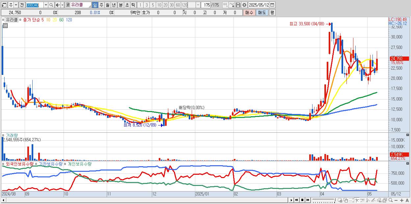411x204 pixels.
Task: Click the 종가 단순 5 moving average label
Action: [33, 20]
